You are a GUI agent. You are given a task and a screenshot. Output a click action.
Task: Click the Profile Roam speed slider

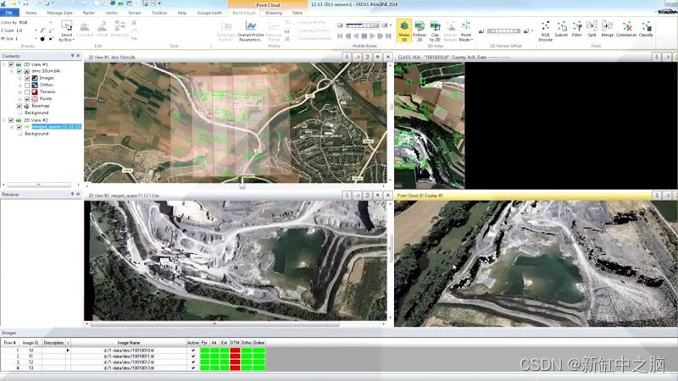(363, 25)
